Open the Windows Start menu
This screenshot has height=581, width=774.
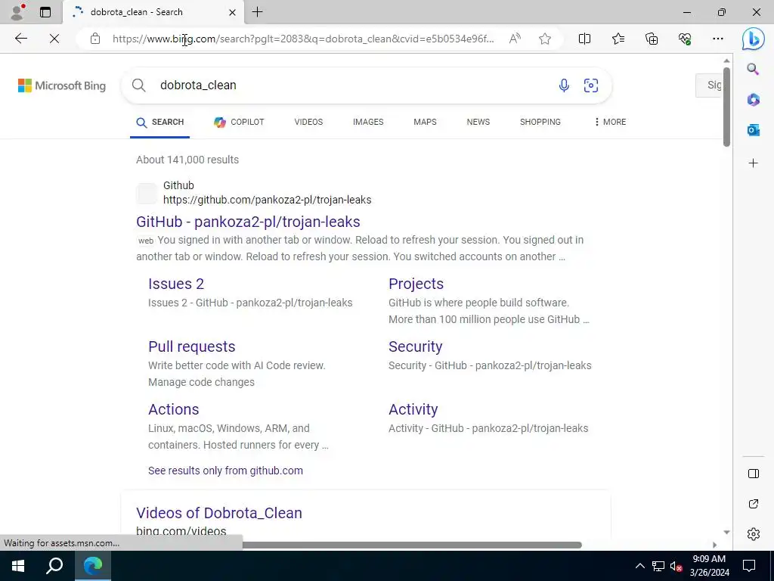pyautogui.click(x=18, y=566)
